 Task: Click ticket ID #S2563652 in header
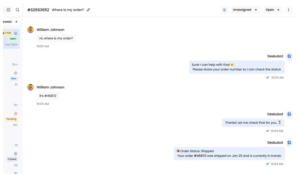point(38,10)
